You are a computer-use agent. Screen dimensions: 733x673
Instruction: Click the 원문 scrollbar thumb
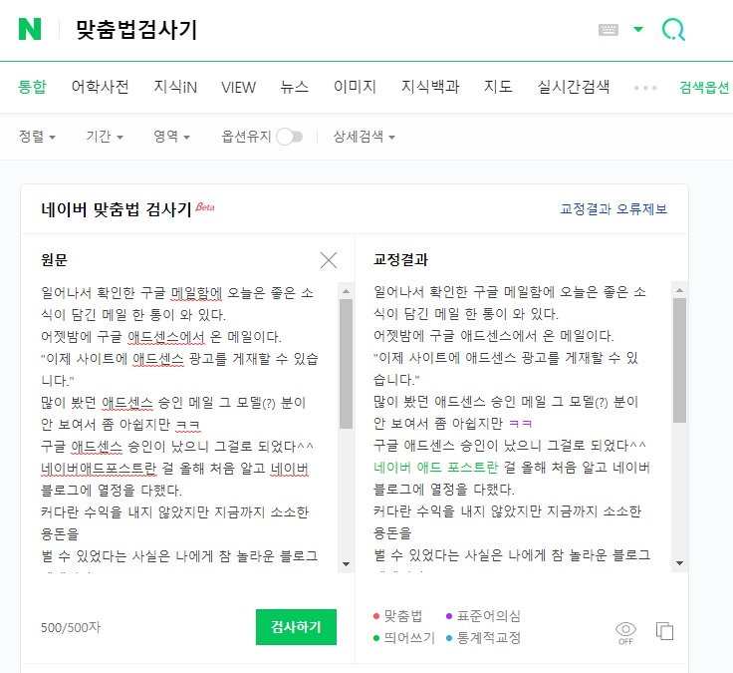pyautogui.click(x=346, y=364)
